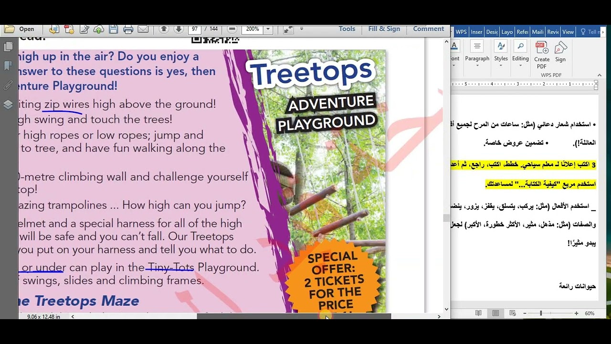611x344 pixels.
Task: Click the 60% zoom level in Word
Action: coord(590,313)
